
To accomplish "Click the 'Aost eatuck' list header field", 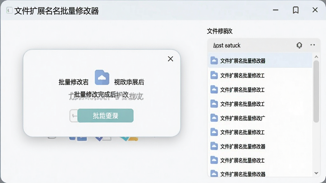I will coord(264,45).
